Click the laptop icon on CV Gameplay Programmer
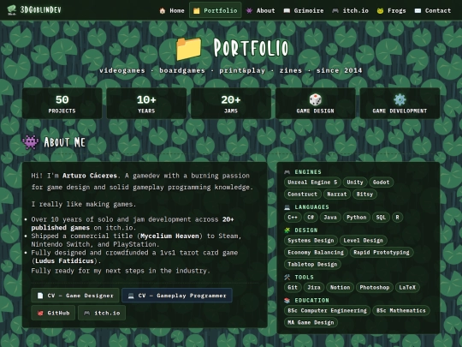The height and width of the screenshot is (347, 462). coord(131,296)
